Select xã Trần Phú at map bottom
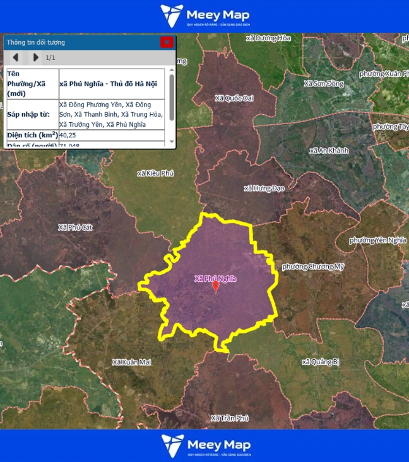409x462 pixels. pyautogui.click(x=230, y=418)
